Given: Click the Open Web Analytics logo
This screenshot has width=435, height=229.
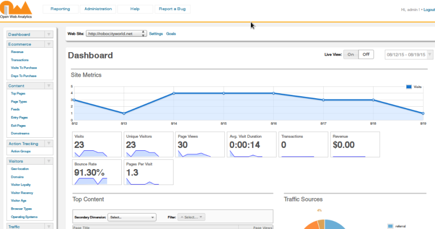Looking at the screenshot, I should click(16, 9).
